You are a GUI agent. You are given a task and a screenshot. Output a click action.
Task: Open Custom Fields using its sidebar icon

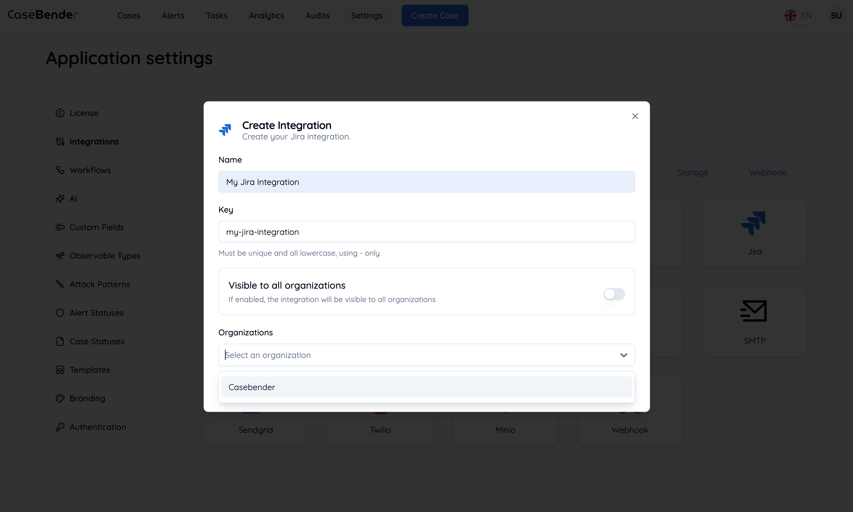60,227
